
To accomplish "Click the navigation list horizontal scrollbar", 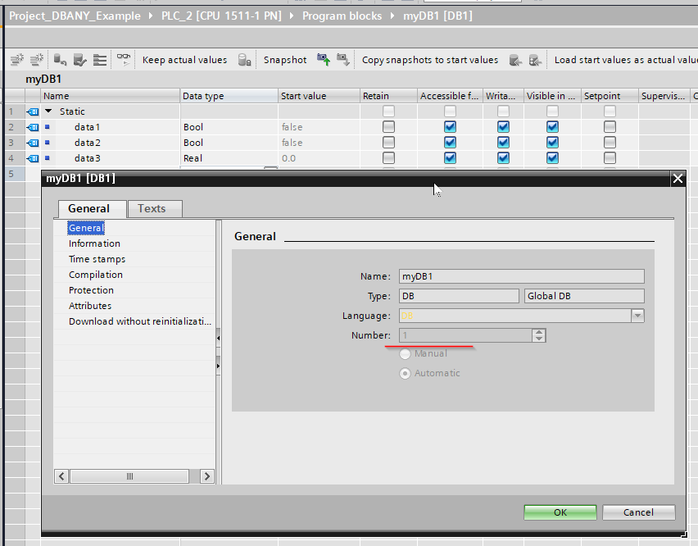I will (x=129, y=476).
